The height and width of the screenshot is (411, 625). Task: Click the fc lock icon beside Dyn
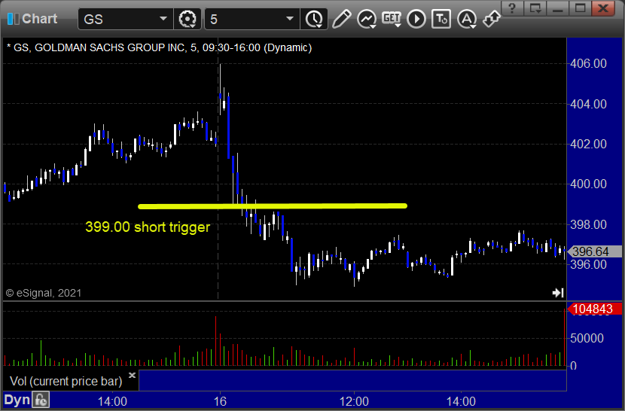(x=41, y=400)
